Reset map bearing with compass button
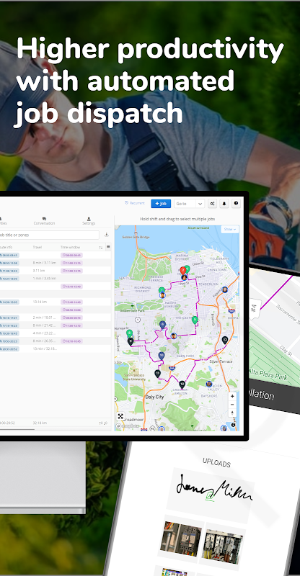 [232, 413]
